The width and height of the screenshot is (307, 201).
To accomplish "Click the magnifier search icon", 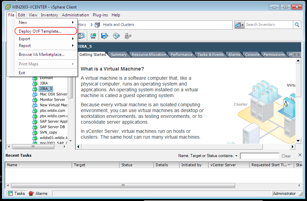I will [x=297, y=25].
